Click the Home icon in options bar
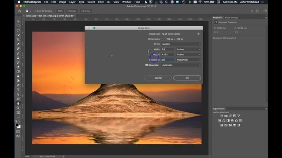The width and height of the screenshot is (282, 158). (19, 11)
